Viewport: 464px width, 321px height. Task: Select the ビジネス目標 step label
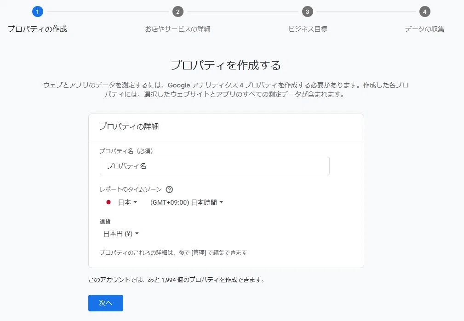tap(308, 29)
